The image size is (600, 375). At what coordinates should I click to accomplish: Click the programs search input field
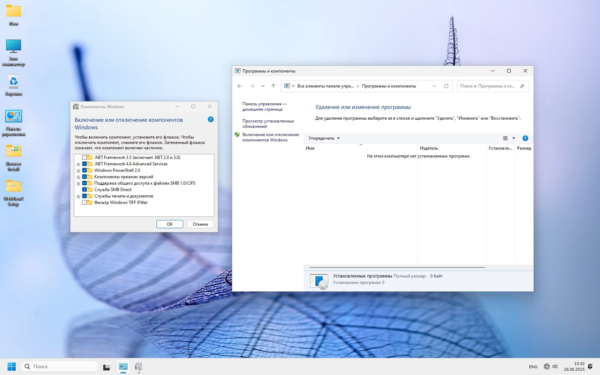pos(489,86)
